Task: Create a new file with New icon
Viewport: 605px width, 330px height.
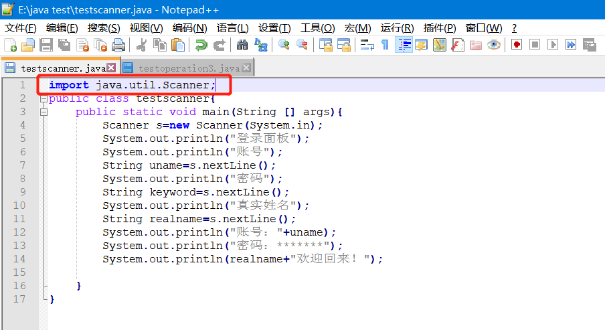Action: coord(11,45)
